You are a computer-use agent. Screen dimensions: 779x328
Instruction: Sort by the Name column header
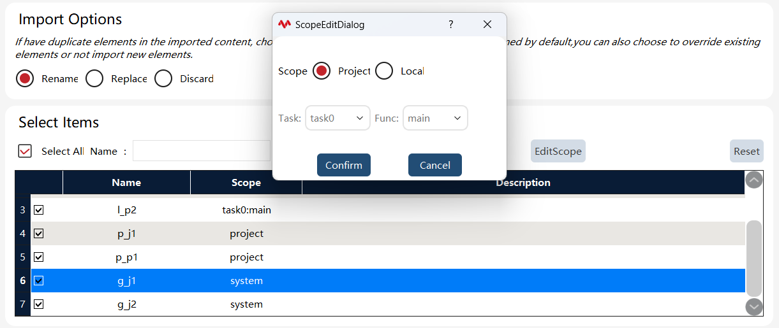click(126, 182)
